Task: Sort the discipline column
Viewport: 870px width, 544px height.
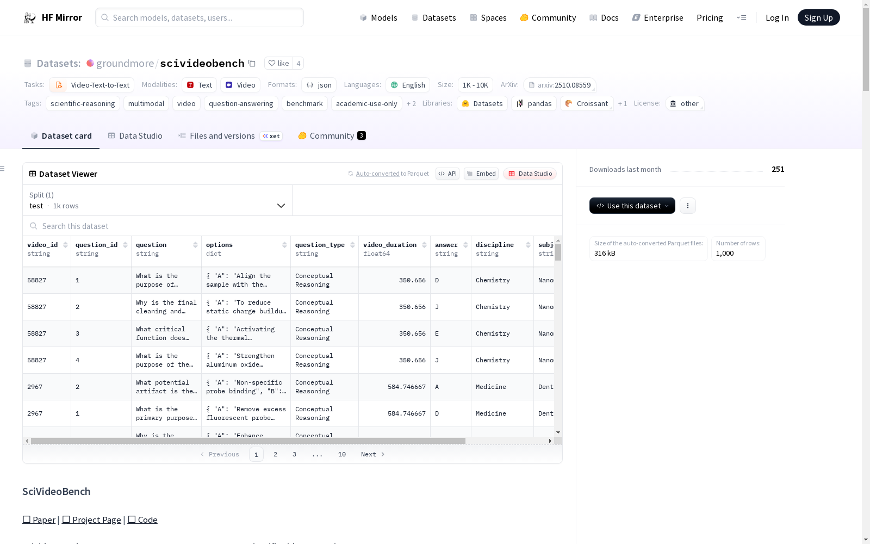Action: [x=528, y=245]
